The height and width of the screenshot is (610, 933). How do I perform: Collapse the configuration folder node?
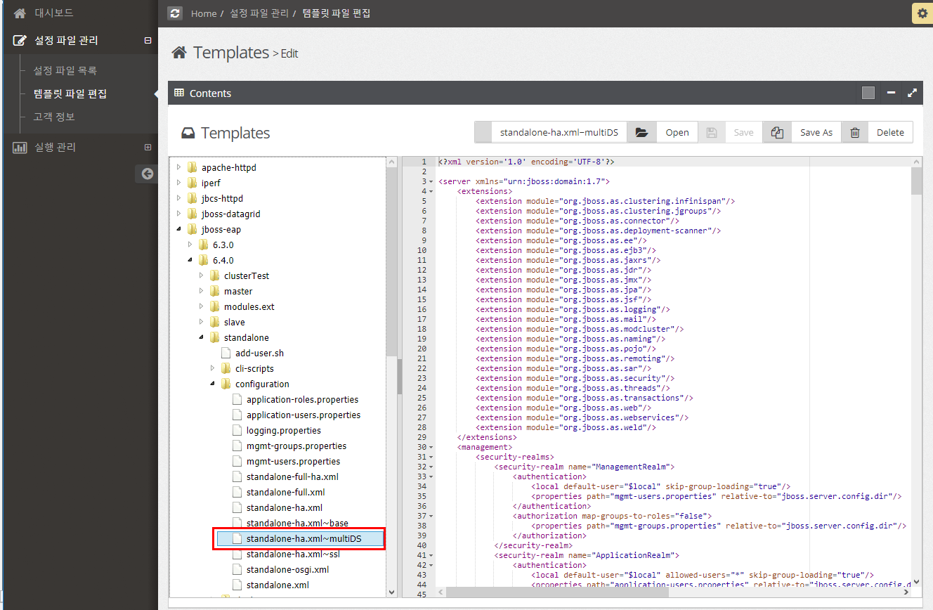point(212,384)
